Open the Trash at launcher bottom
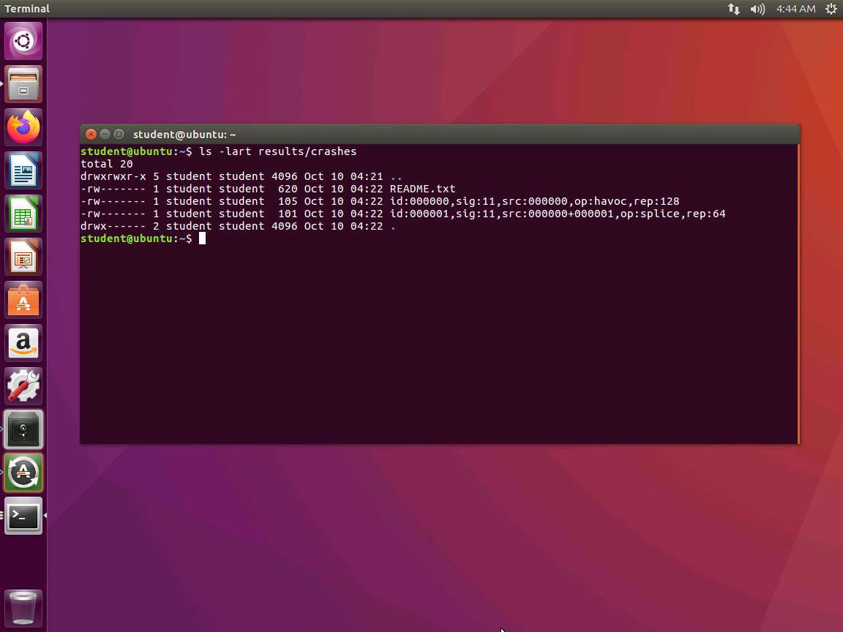The width and height of the screenshot is (843, 632). click(23, 609)
